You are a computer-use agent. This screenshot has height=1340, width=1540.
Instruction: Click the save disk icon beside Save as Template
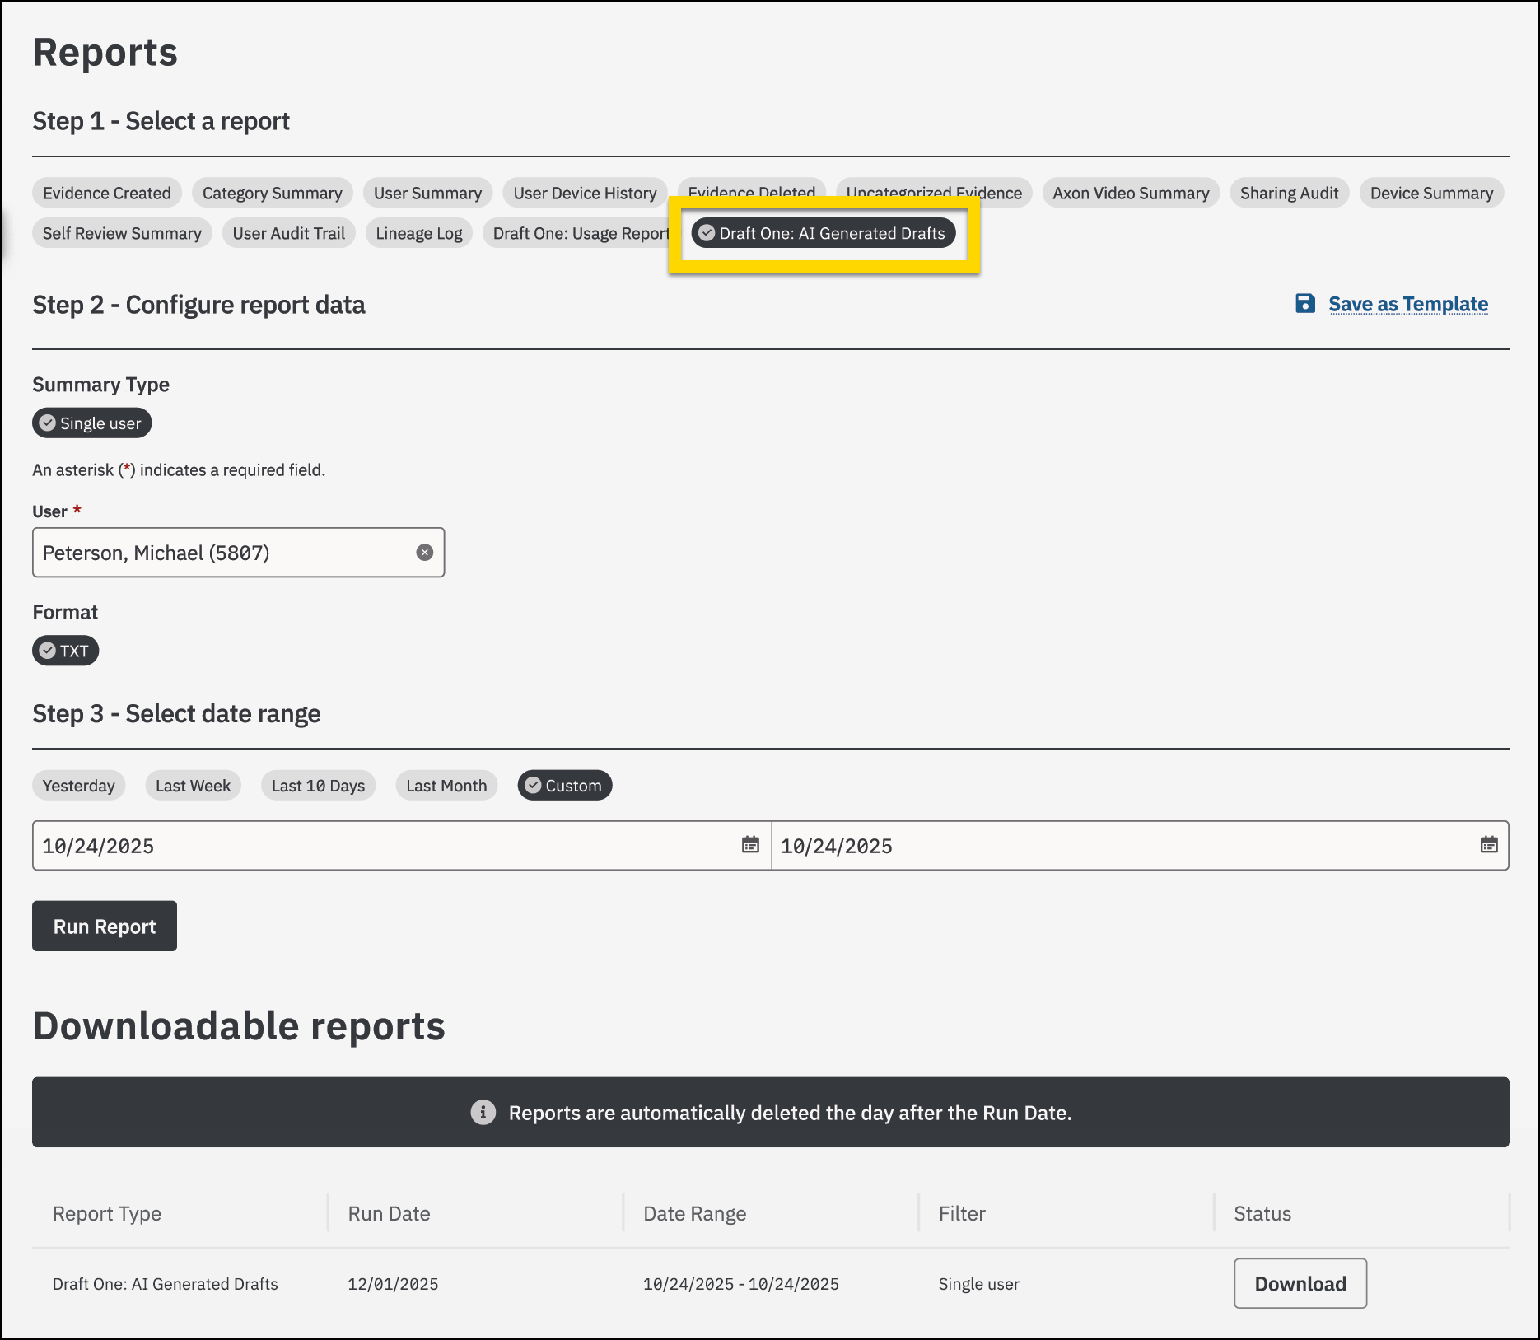1304,304
